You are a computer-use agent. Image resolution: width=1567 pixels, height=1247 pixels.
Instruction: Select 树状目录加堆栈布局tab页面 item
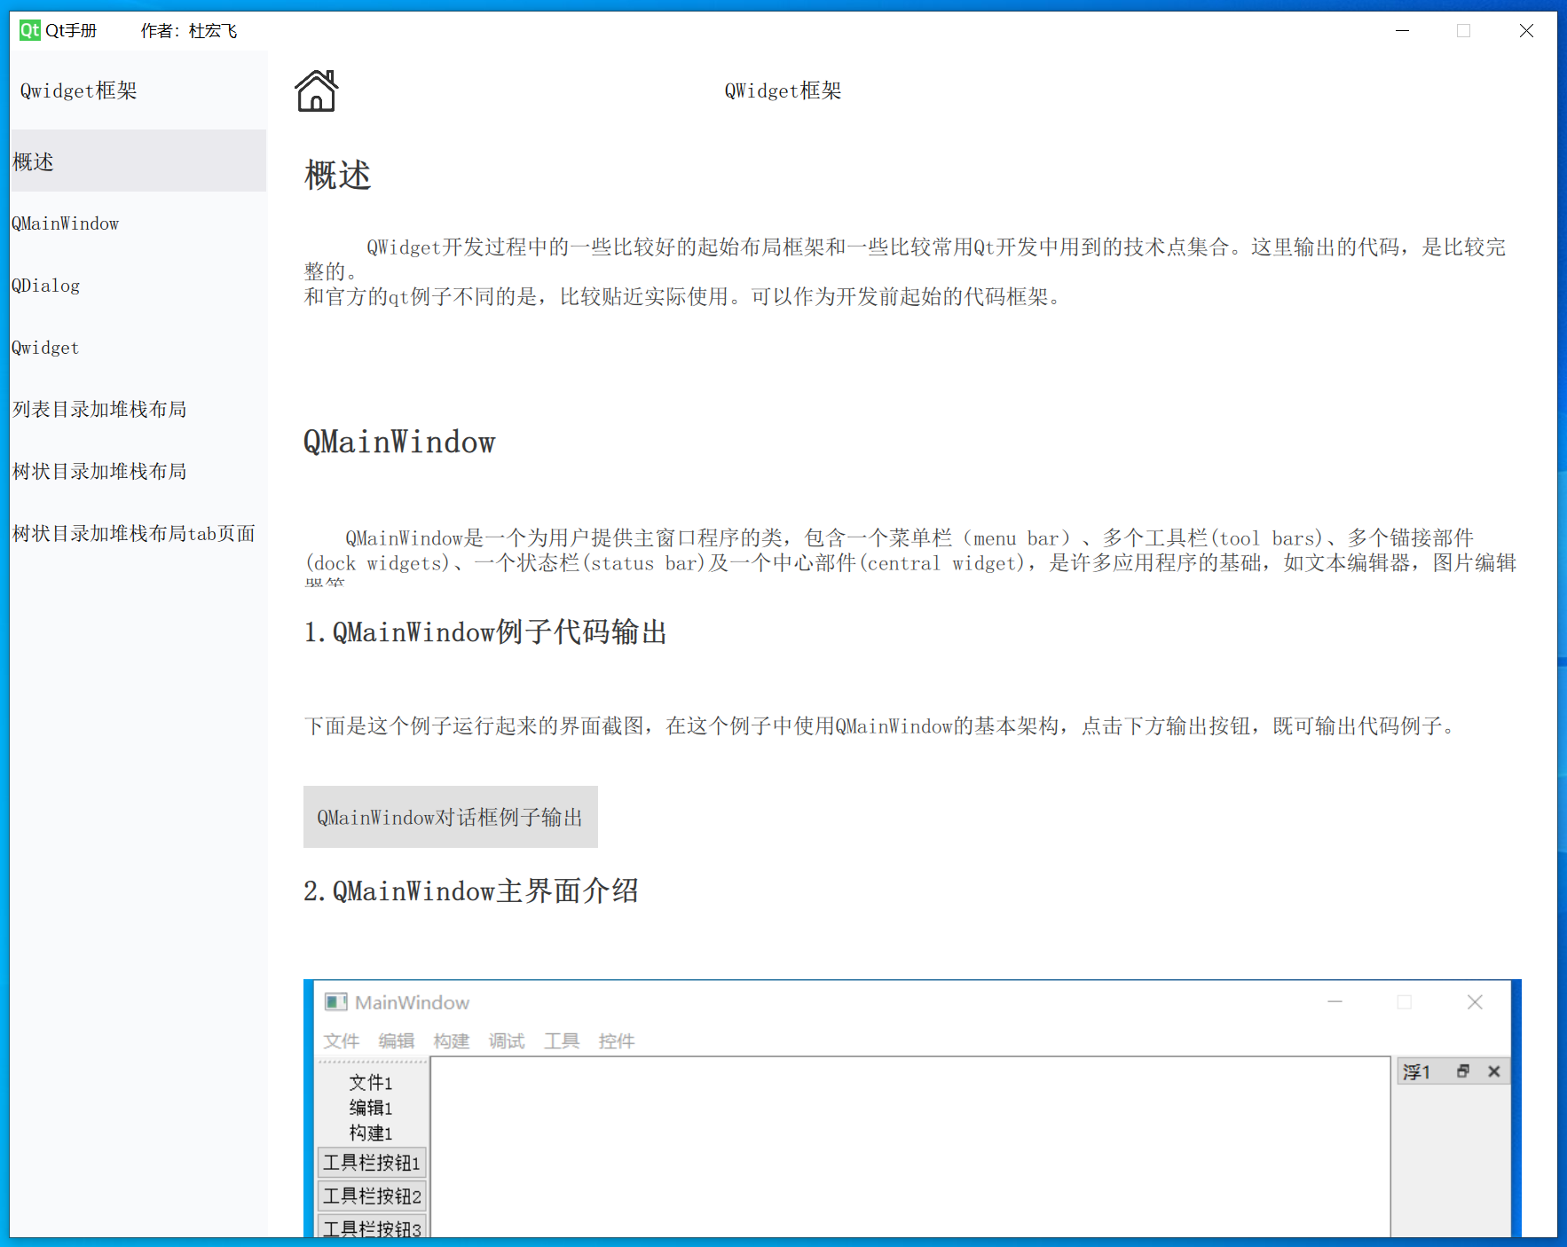tap(138, 533)
